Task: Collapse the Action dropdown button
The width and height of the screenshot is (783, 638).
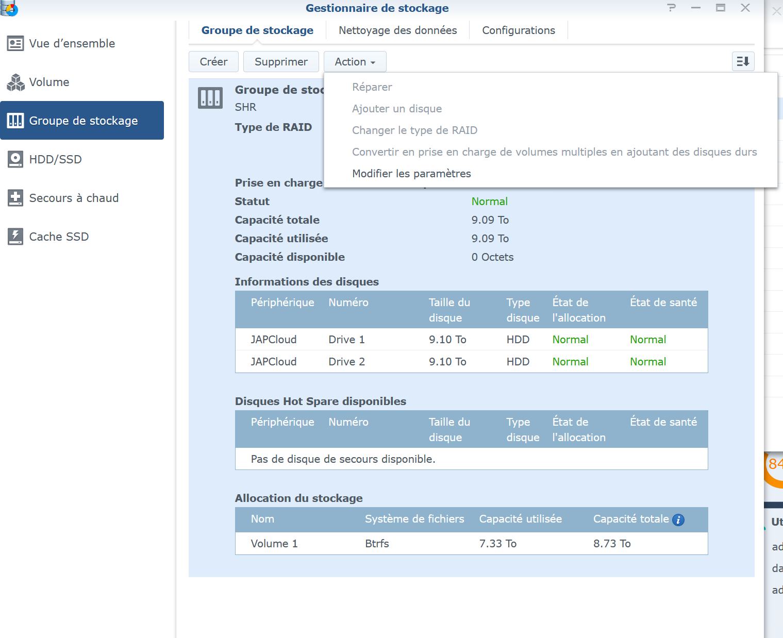Action: (355, 62)
